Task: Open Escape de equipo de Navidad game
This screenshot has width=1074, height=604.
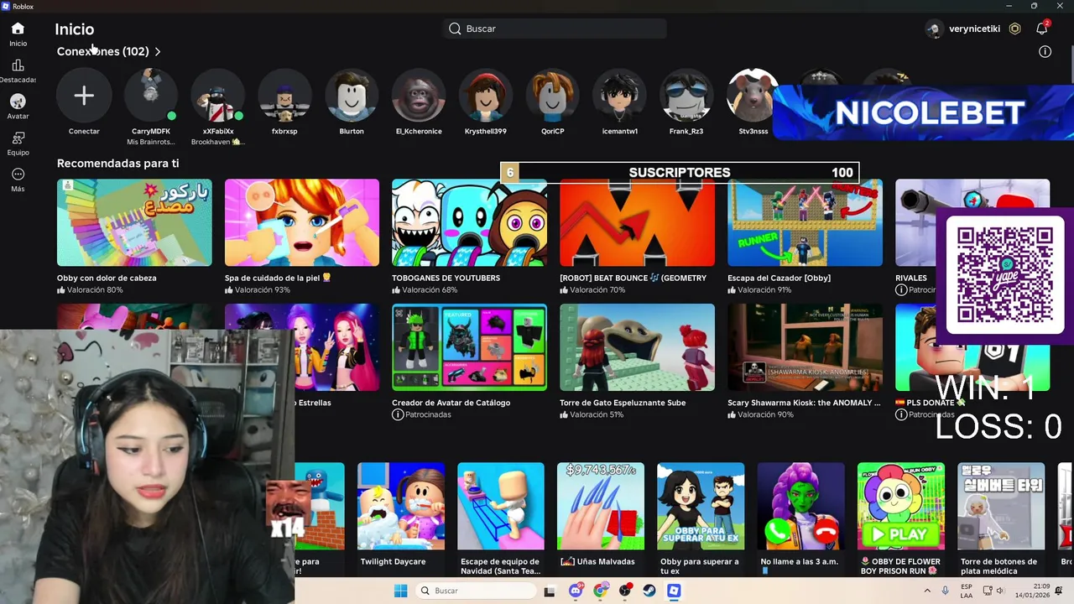Action: tap(501, 506)
